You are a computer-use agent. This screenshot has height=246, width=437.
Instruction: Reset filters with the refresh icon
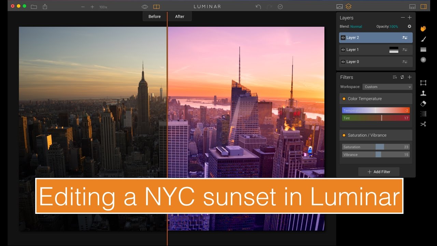(402, 77)
